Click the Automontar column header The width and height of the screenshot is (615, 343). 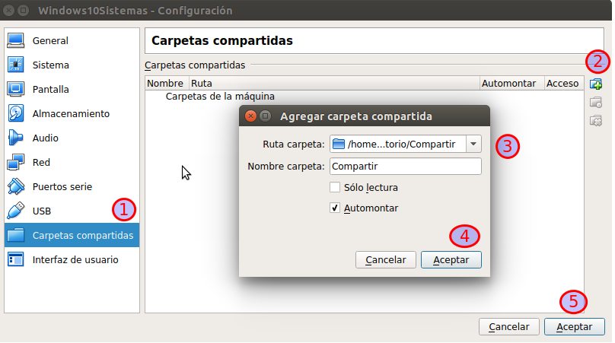pyautogui.click(x=511, y=83)
